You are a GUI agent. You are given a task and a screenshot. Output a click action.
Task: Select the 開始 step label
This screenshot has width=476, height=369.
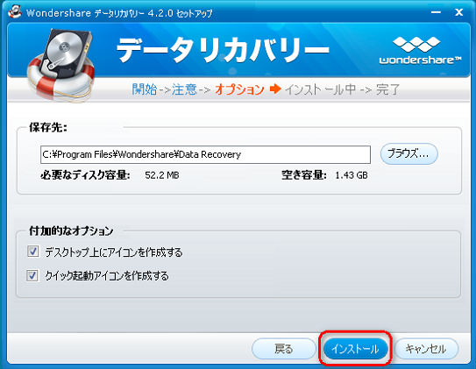(x=144, y=89)
